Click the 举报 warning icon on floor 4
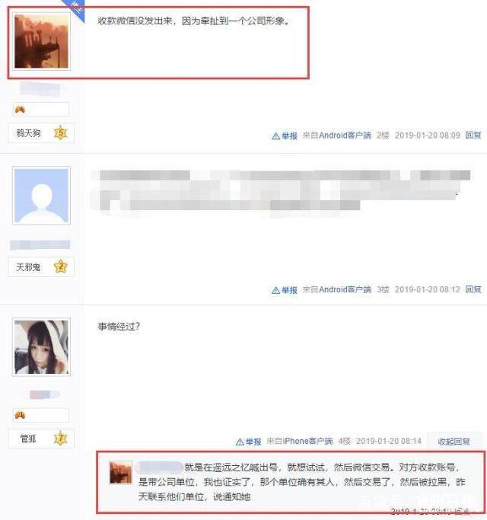Viewport: 487px width, 520px height. point(240,442)
